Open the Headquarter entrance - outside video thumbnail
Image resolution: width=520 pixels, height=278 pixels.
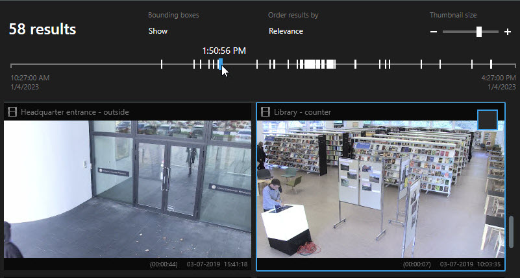[x=127, y=189]
